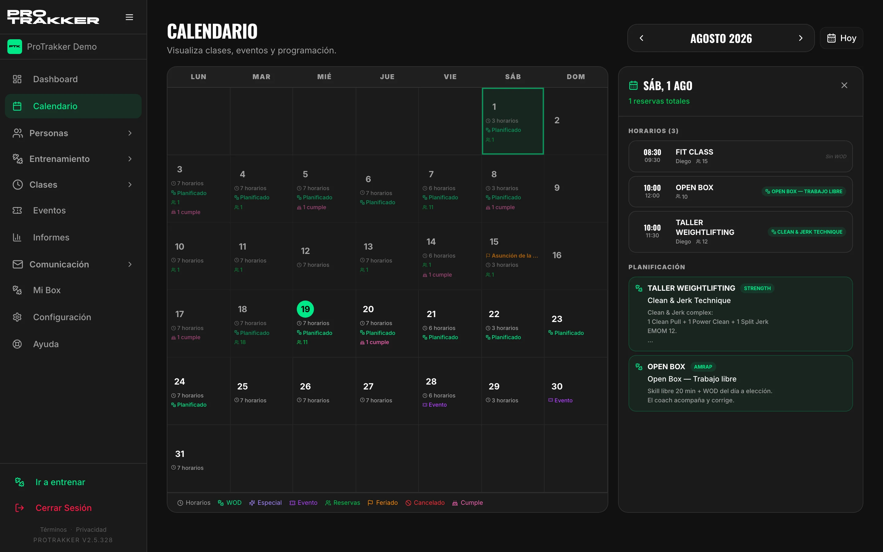883x552 pixels.
Task: Click the ProTrakker logo
Action: (x=53, y=17)
